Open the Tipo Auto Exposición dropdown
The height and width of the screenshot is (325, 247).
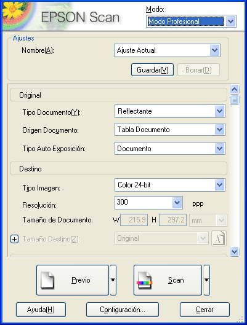pos(170,149)
